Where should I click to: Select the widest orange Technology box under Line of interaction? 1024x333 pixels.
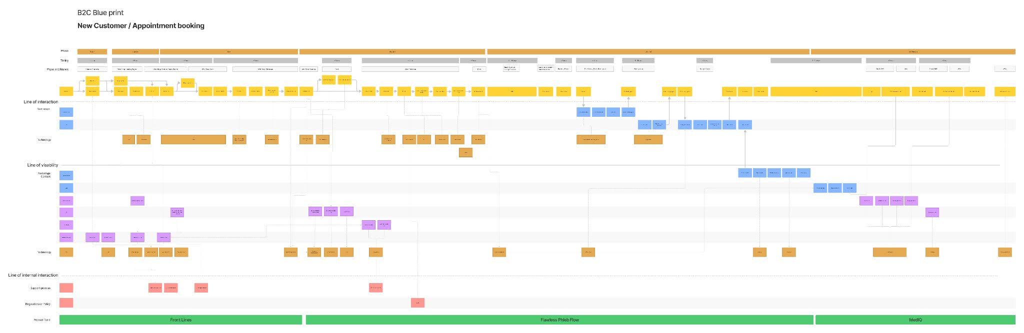[x=193, y=140]
